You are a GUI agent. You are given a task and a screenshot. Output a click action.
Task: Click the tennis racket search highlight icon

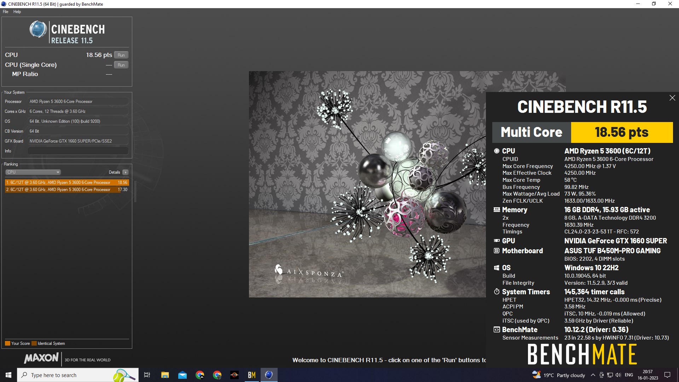tap(125, 375)
